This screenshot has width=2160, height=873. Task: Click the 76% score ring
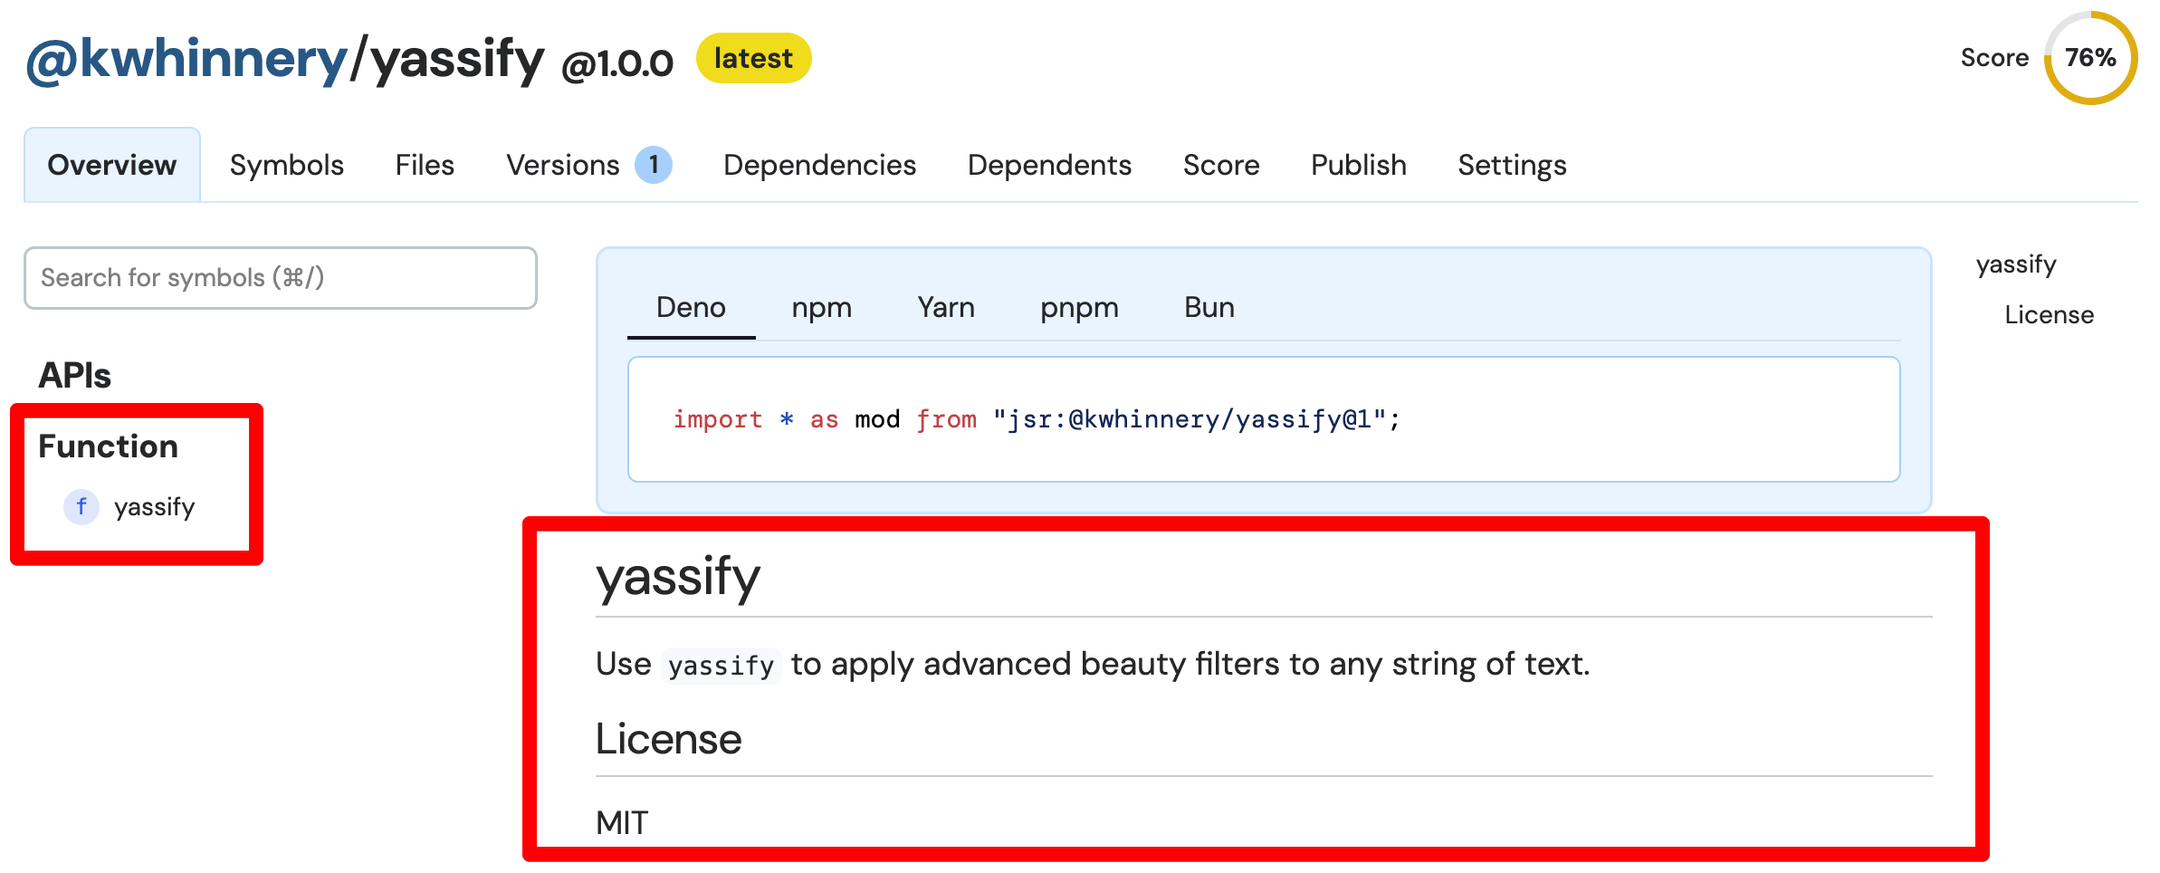2089,58
